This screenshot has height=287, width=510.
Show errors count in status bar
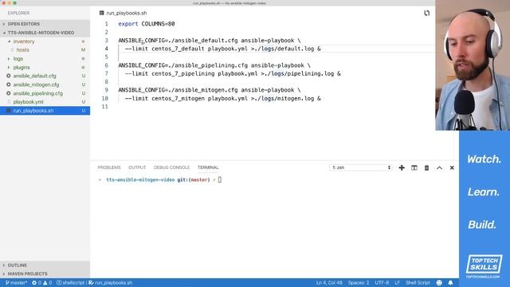[37, 283]
